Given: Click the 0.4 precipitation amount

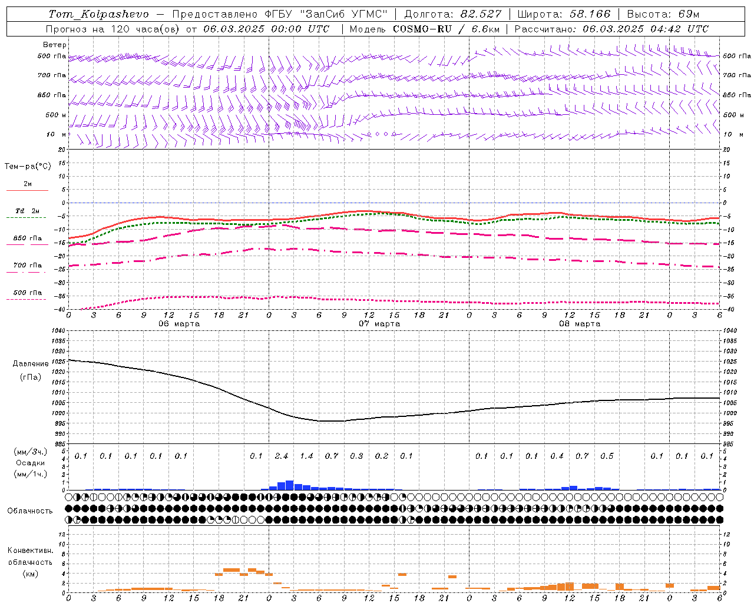Looking at the screenshot, I should 557,456.
